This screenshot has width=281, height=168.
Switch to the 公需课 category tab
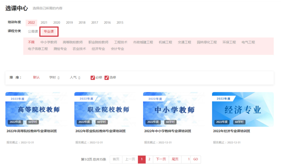point(33,32)
